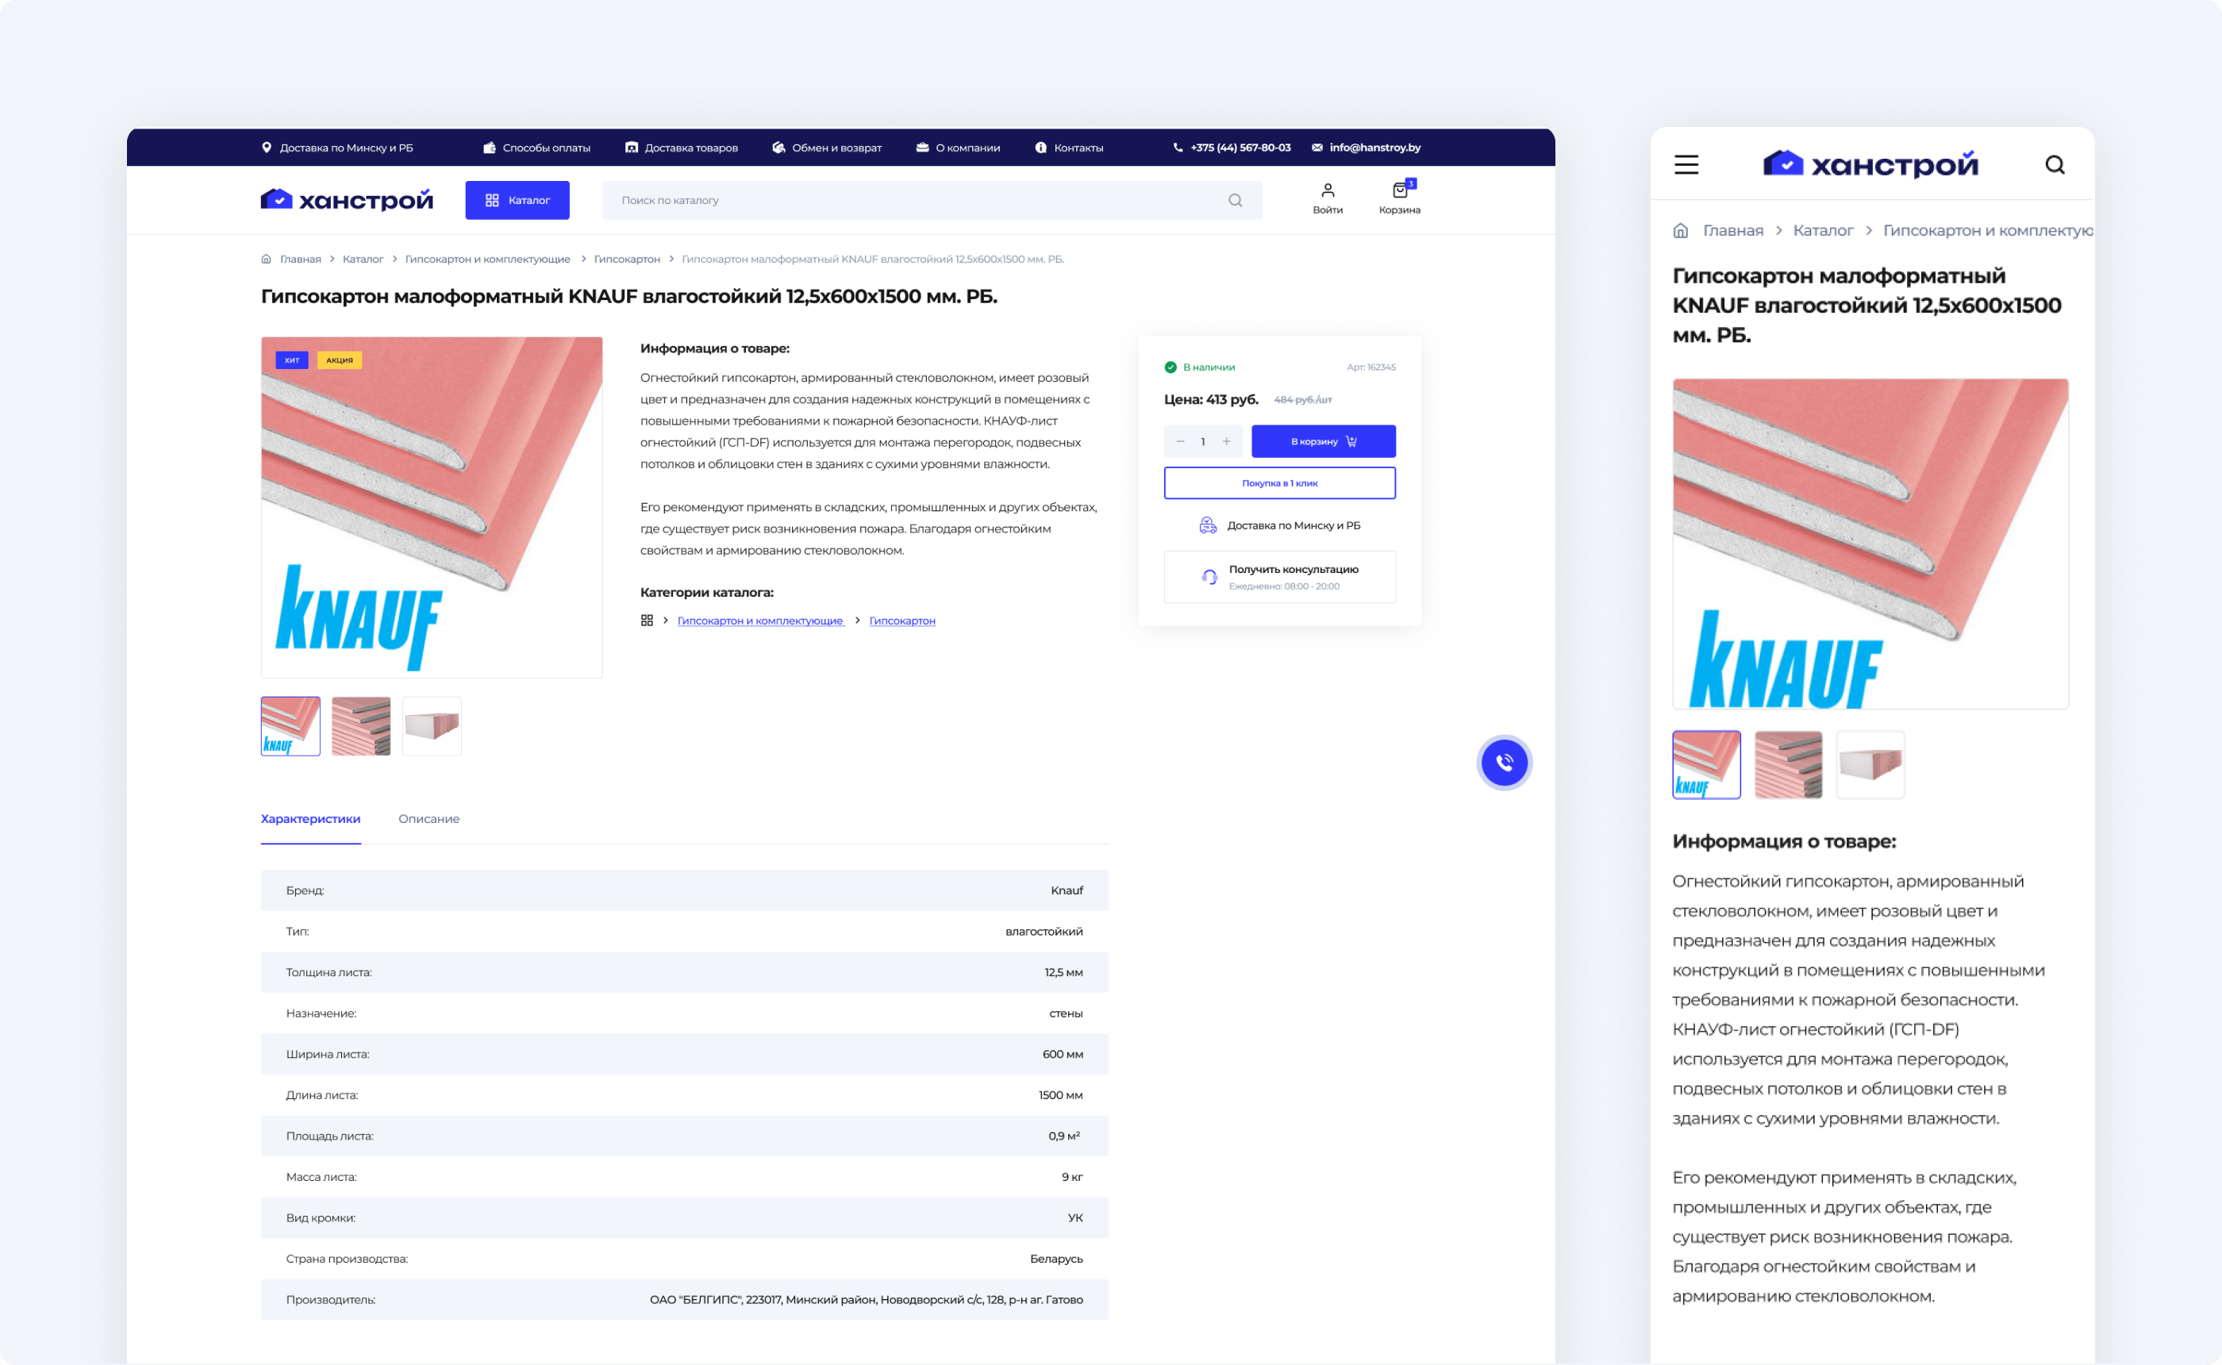Open the Войти account icon
The width and height of the screenshot is (2222, 1365).
1327,191
